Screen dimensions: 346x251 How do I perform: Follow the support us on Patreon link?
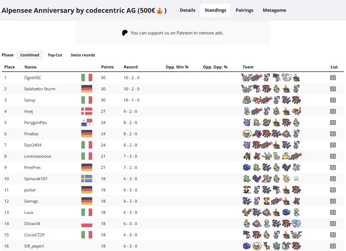click(177, 33)
